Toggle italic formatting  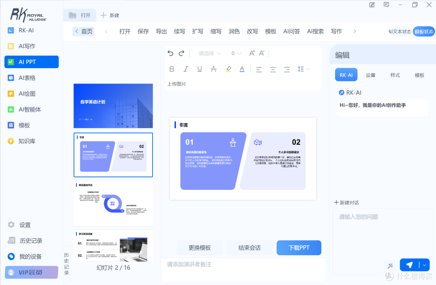tap(186, 69)
